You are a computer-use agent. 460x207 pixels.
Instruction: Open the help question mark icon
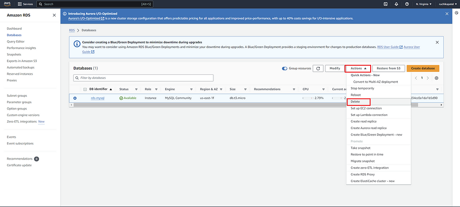click(407, 4)
